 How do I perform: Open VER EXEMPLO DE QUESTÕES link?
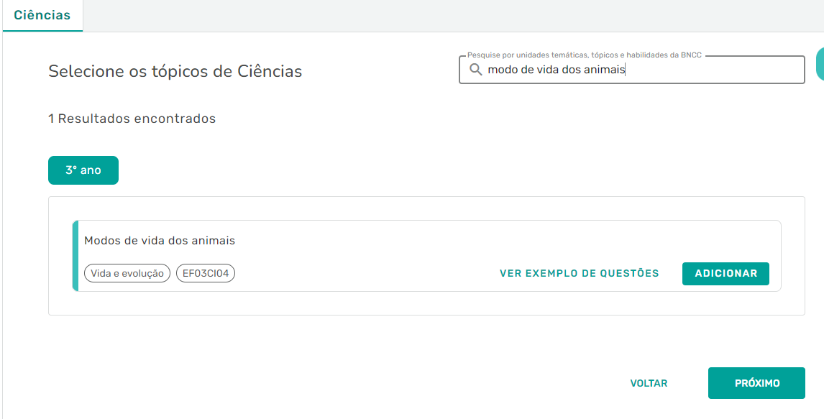[x=579, y=273]
